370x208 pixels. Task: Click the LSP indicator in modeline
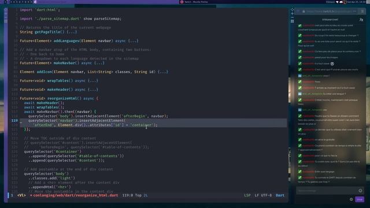[x=247, y=195]
